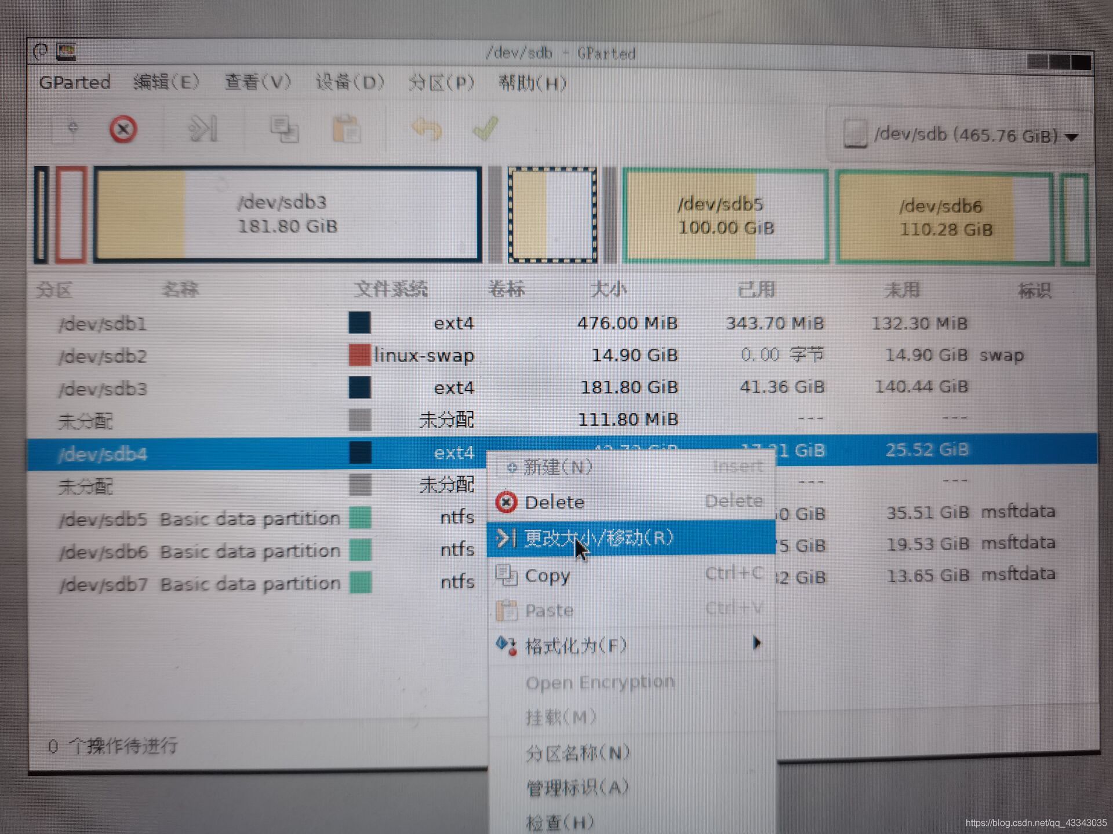
Task: Open the 编辑(E) menu
Action: tap(166, 82)
